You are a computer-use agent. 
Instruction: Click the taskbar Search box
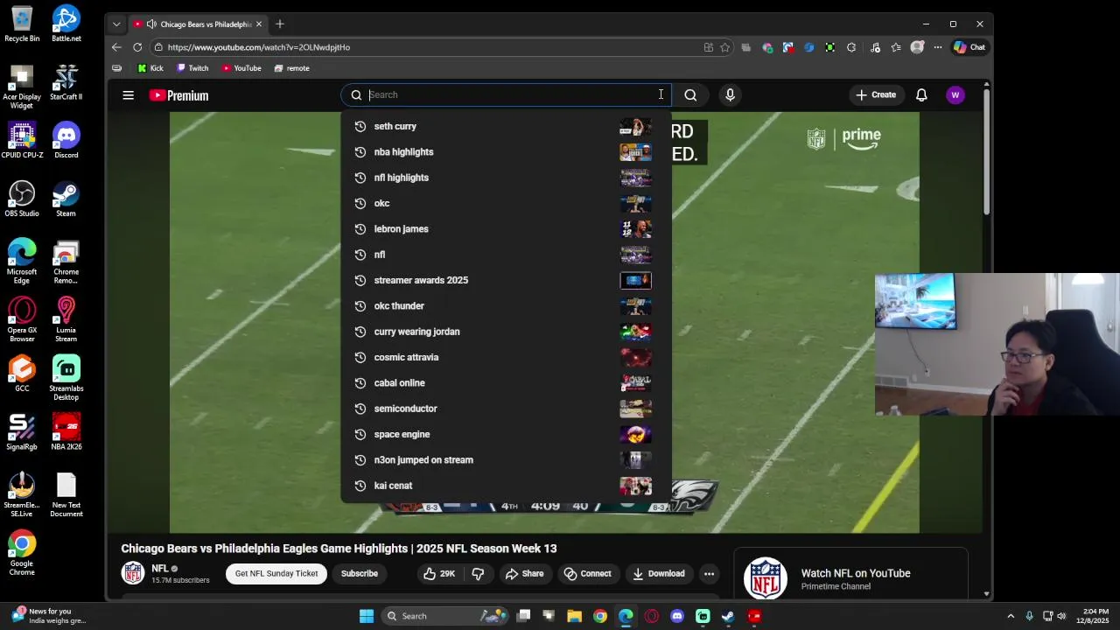[x=444, y=616]
